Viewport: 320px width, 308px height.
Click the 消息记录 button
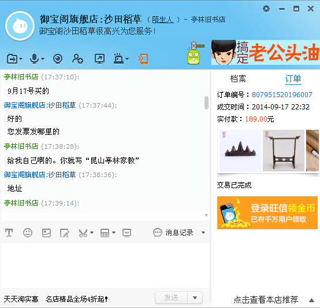173,233
